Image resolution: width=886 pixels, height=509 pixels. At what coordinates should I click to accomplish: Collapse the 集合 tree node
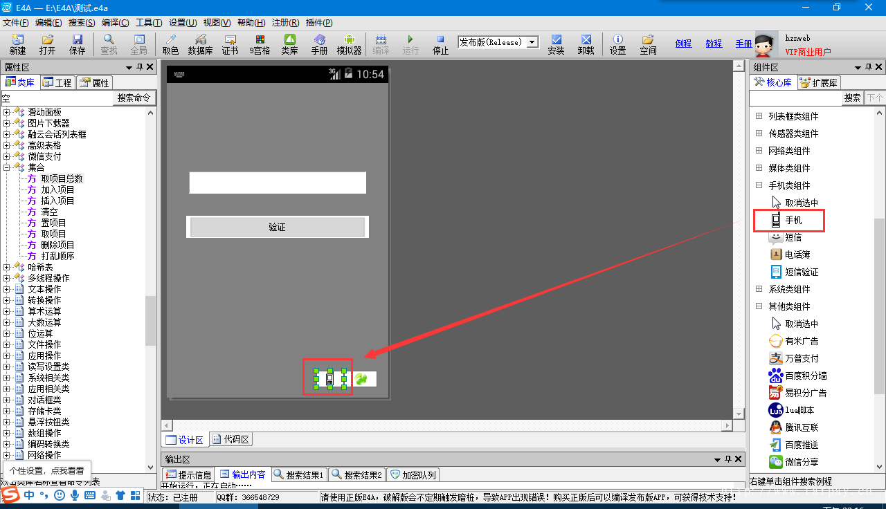tap(7, 167)
